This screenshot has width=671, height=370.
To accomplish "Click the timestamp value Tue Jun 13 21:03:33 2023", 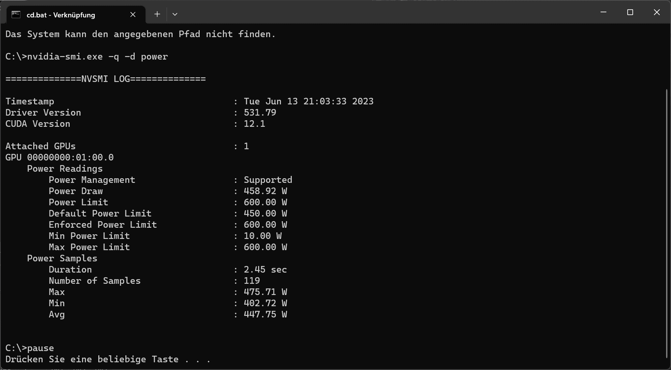I will coord(308,101).
